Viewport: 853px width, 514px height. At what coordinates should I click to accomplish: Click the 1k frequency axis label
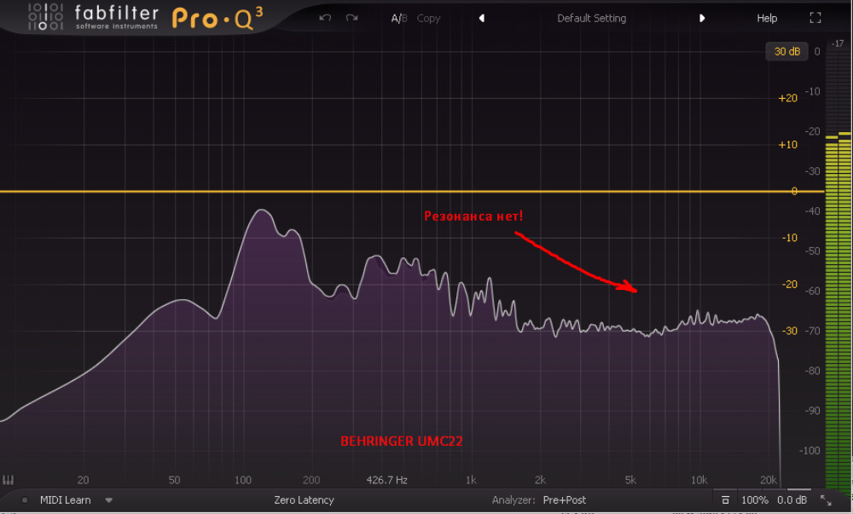click(x=471, y=480)
